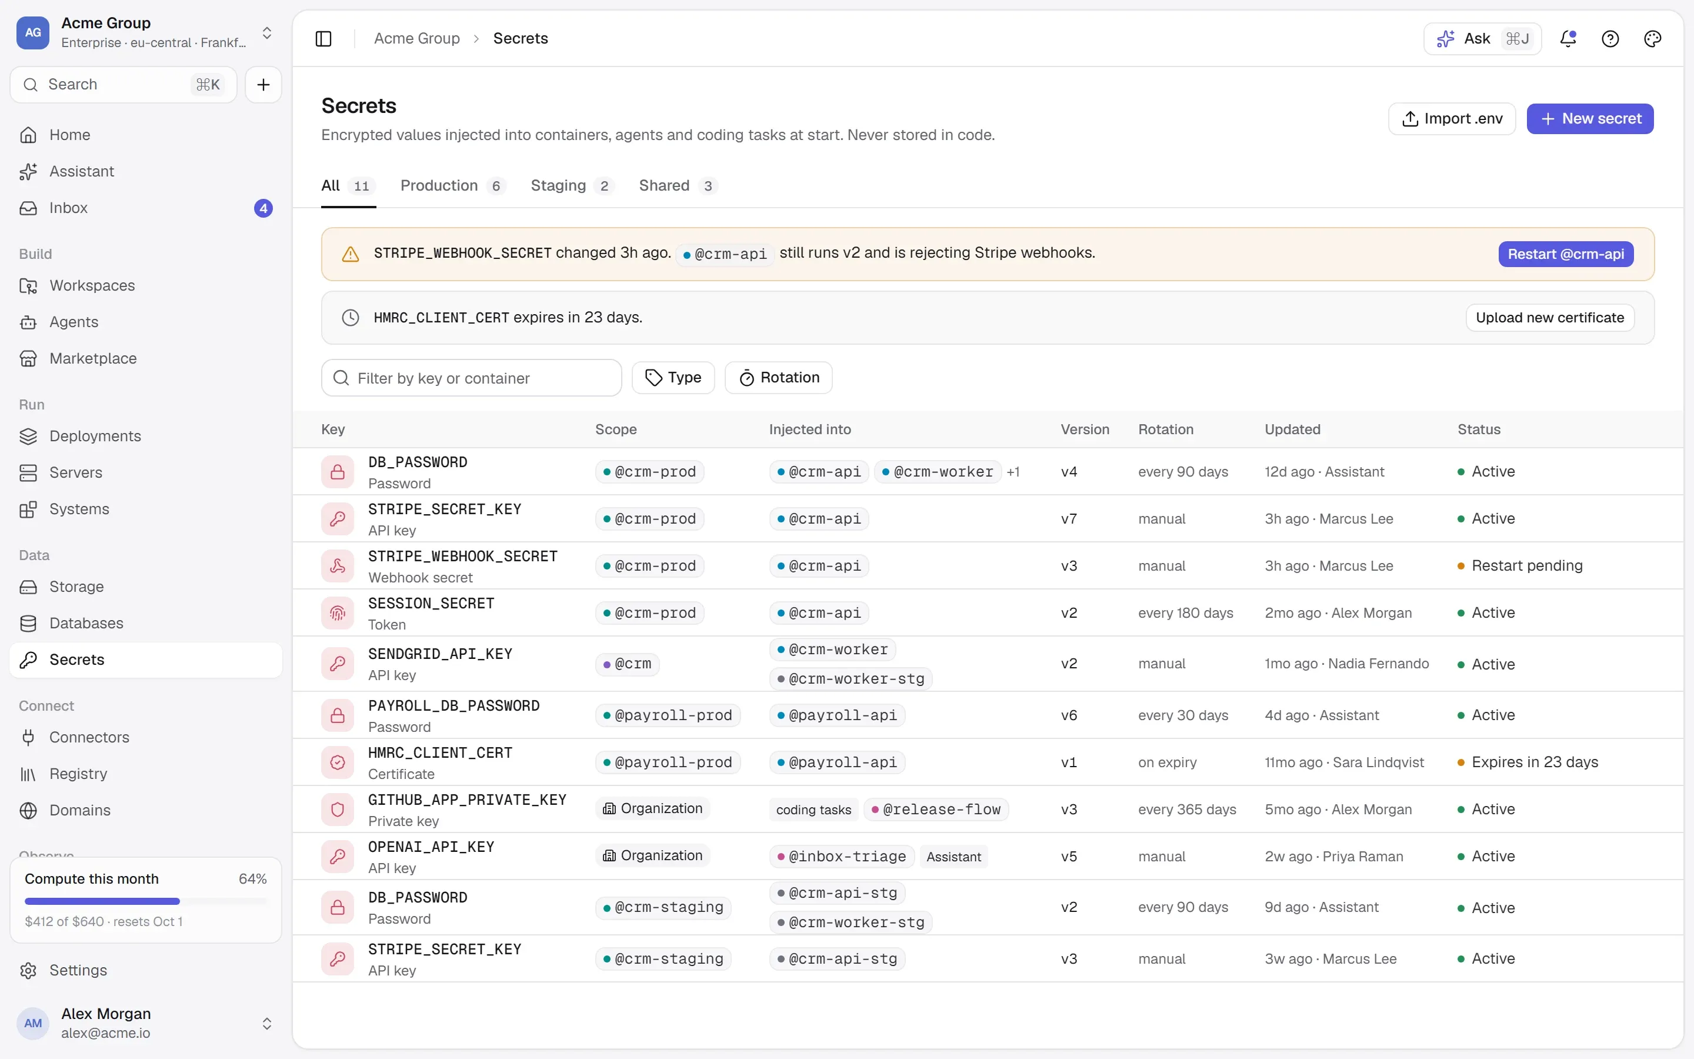The image size is (1694, 1059).
Task: Open Inbox with 4 unread
Action: click(146, 208)
